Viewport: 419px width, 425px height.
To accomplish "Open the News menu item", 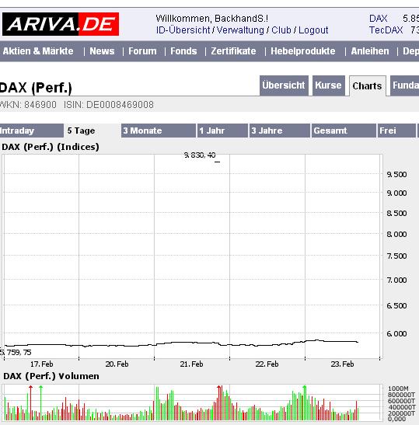I will 102,51.
